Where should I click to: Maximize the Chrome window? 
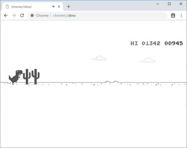169,4
